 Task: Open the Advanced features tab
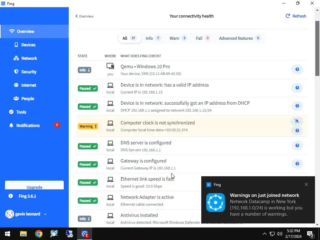pyautogui.click(x=240, y=38)
